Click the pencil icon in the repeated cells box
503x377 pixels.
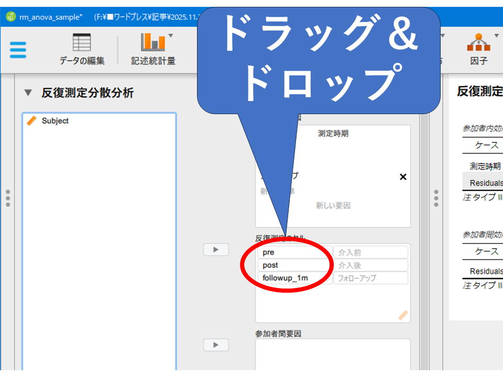tap(402, 315)
